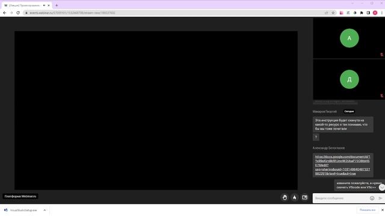Select participant Д video tile

(x=349, y=79)
